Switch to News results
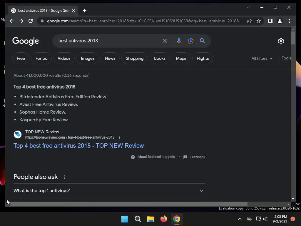301x226 pixels. [110, 58]
